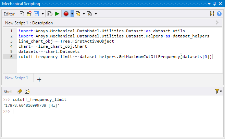This screenshot has height=139, width=225.
Task: Open scripting preferences sliders icon
Action: (212, 14)
